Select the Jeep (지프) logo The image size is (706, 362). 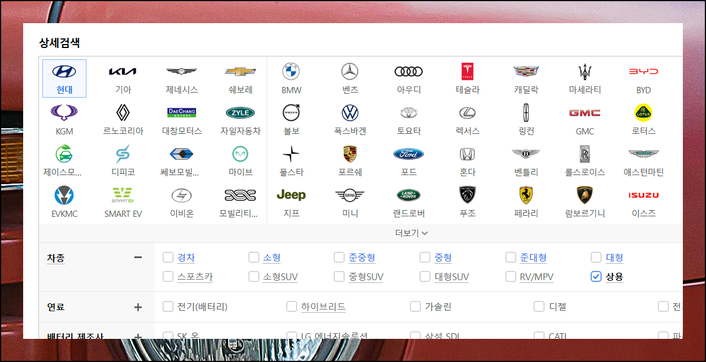[x=291, y=195]
